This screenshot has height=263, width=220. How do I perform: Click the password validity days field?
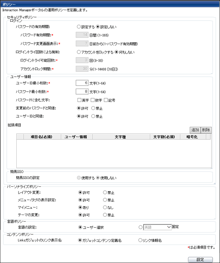click(82, 35)
